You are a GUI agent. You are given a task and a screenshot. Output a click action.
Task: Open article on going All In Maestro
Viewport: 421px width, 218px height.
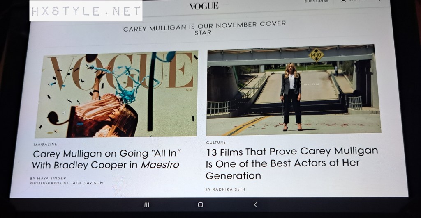pos(106,159)
